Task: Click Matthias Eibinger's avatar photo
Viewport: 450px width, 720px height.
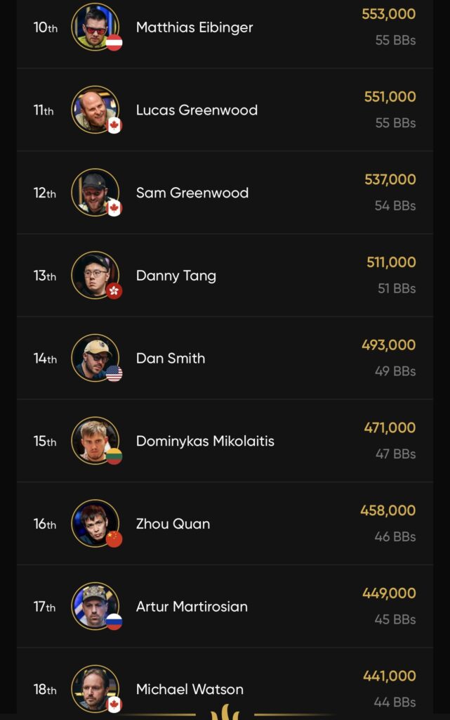Action: (x=95, y=27)
